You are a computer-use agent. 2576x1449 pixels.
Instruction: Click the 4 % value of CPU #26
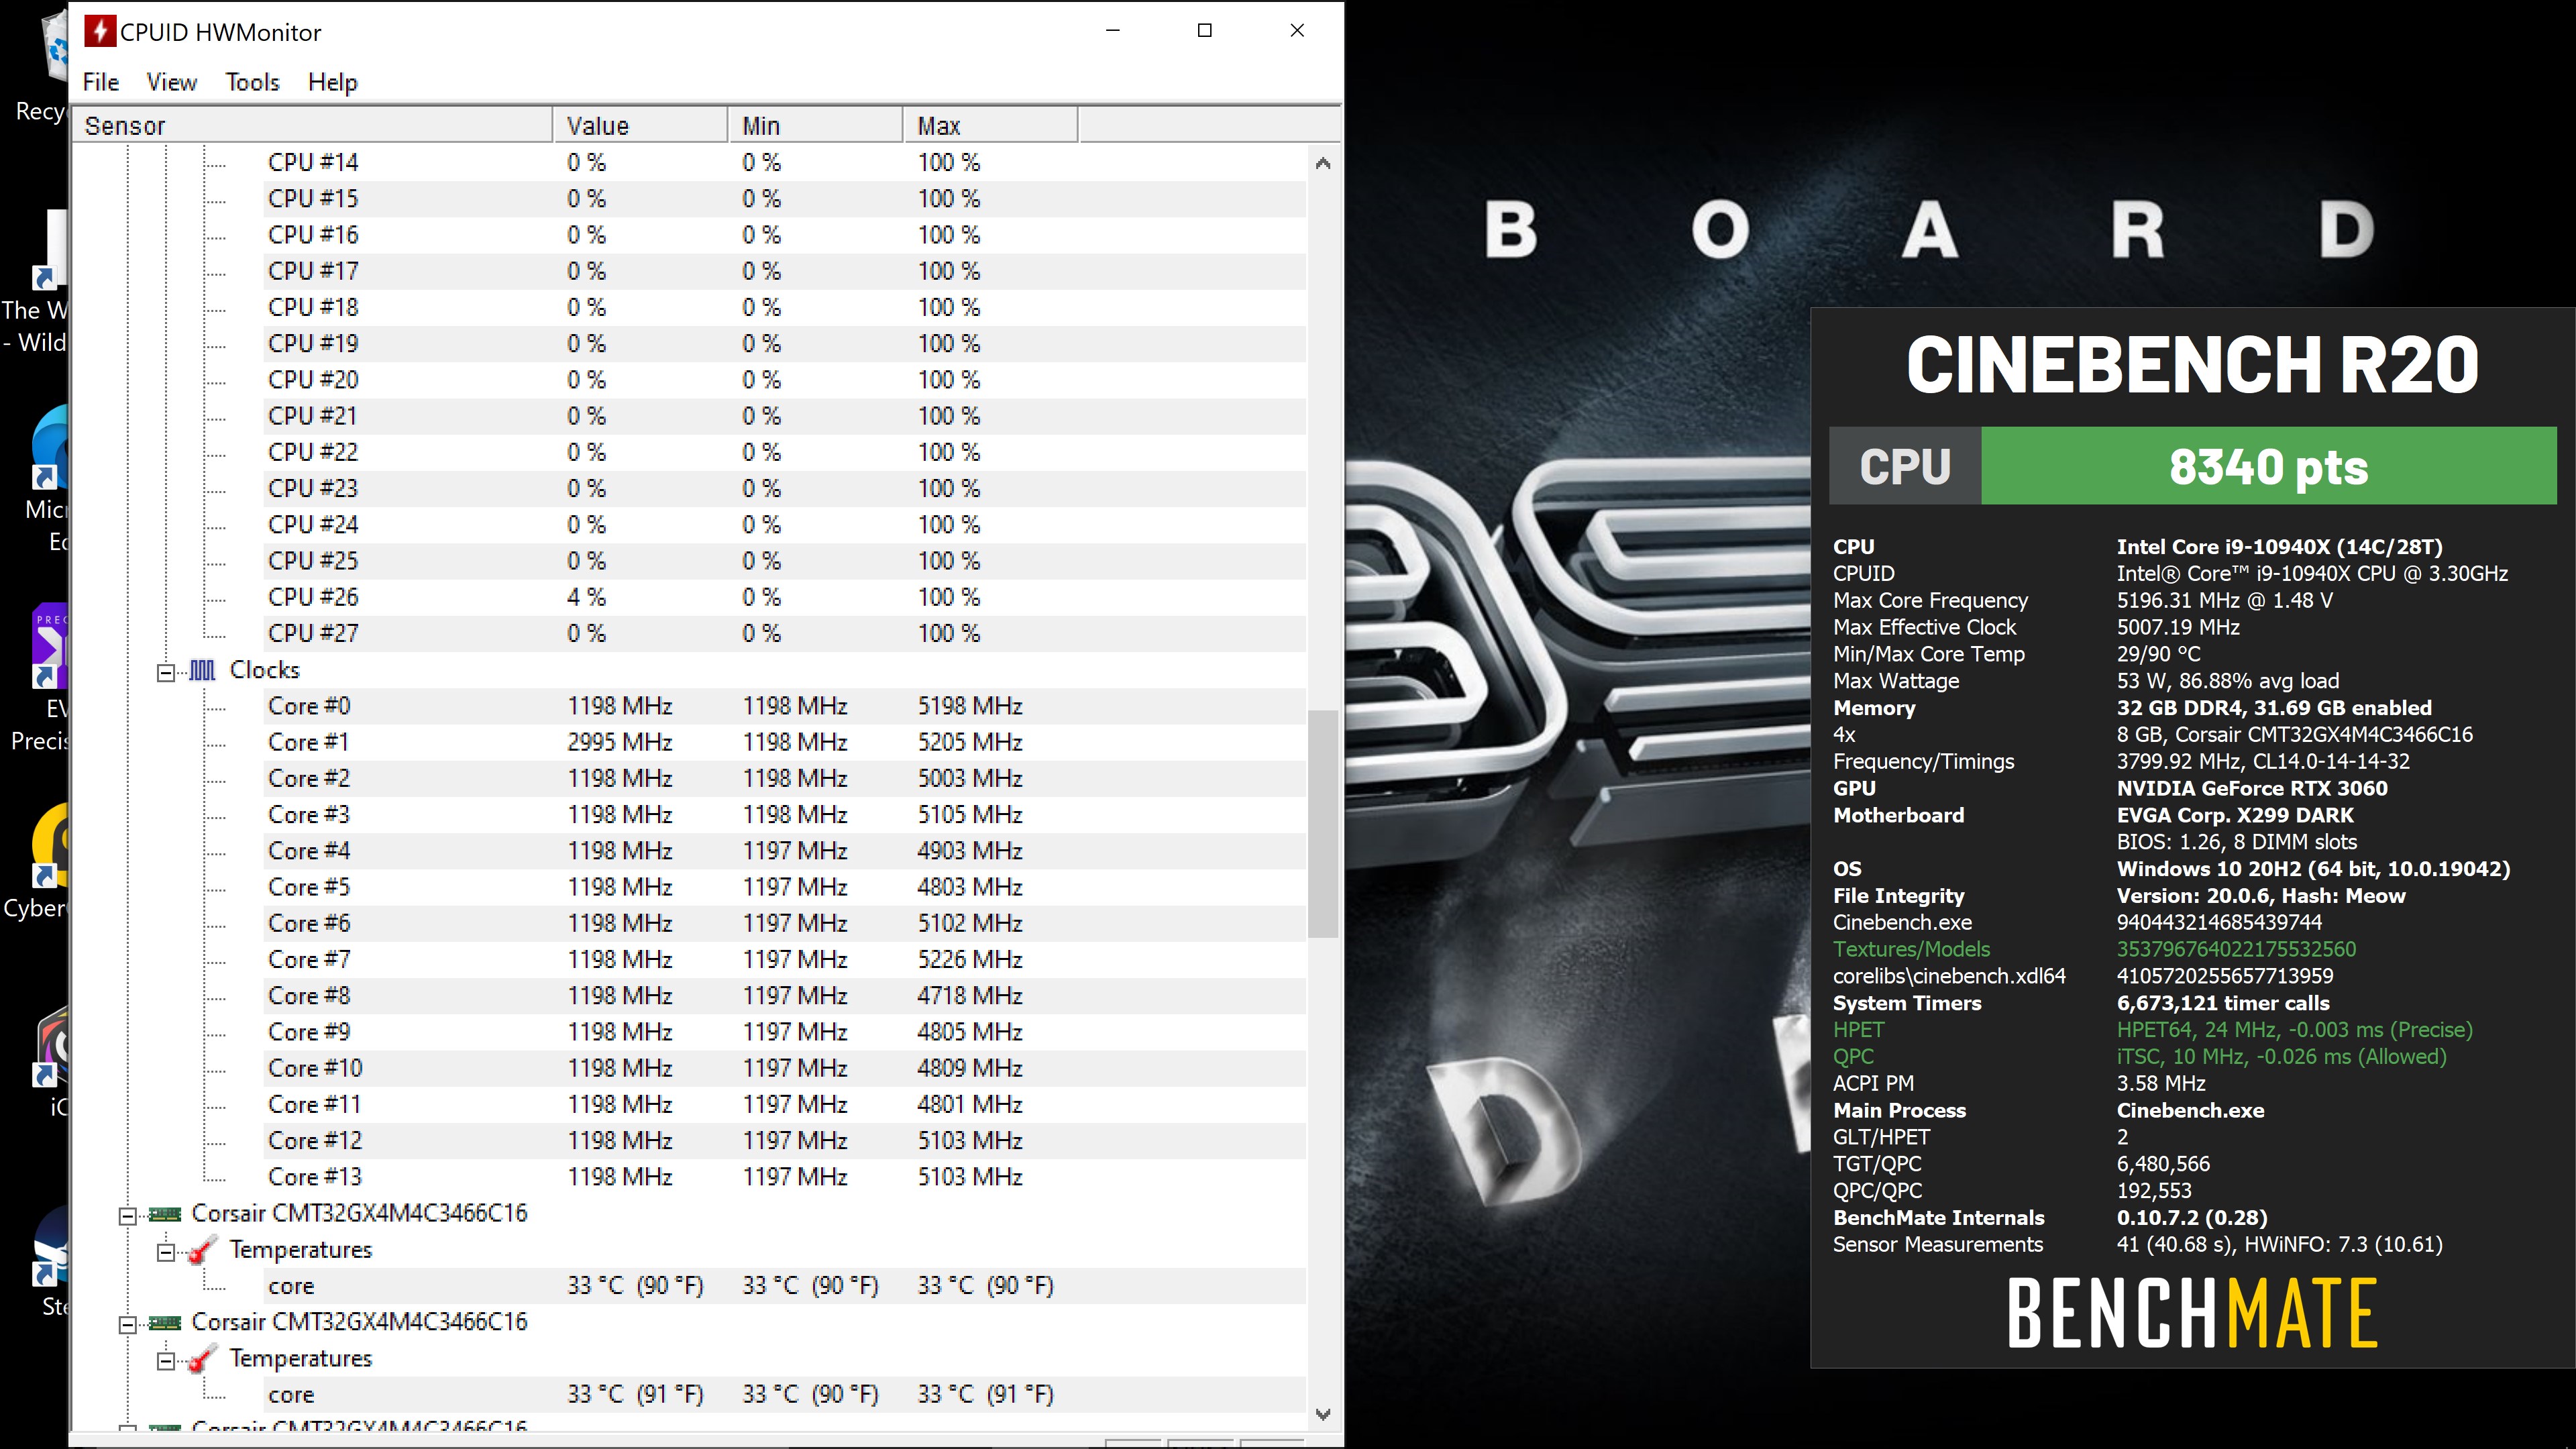click(x=586, y=597)
